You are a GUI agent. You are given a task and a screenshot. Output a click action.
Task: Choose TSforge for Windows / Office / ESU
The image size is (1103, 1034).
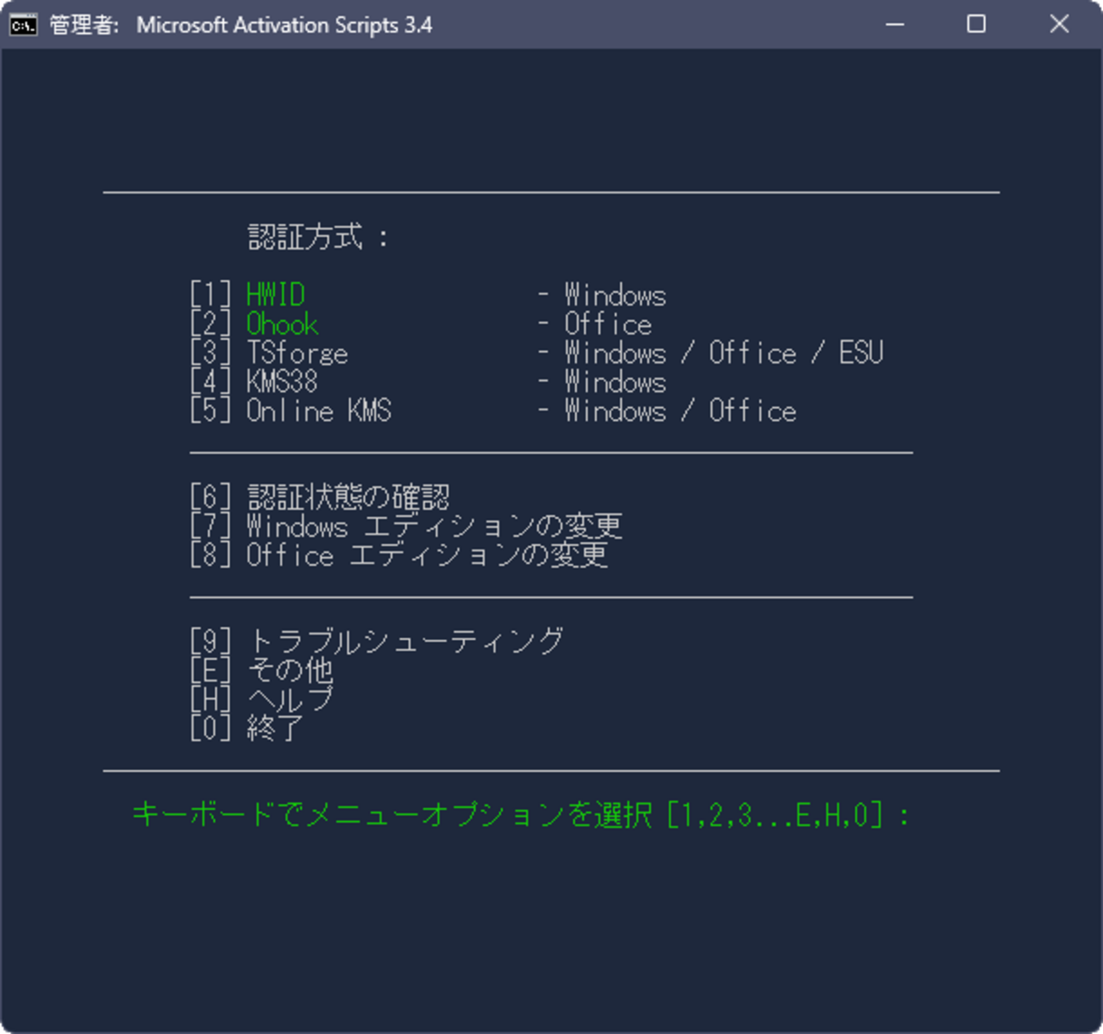297,353
